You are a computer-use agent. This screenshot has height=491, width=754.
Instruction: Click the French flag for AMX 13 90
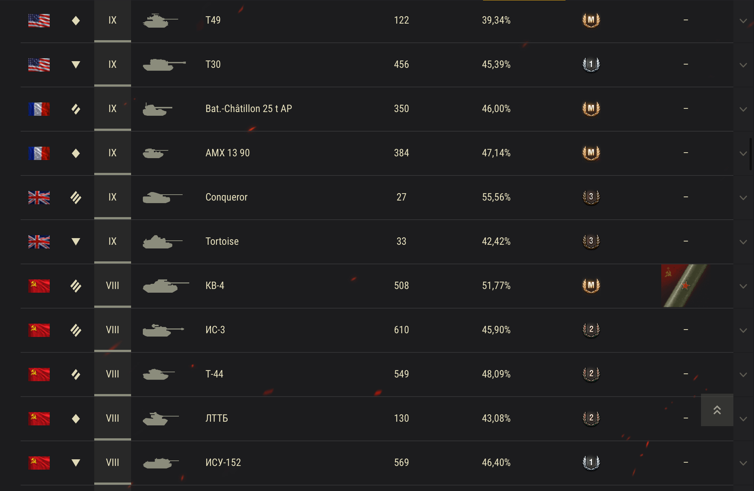(x=39, y=153)
